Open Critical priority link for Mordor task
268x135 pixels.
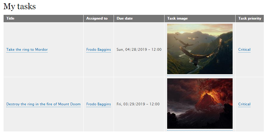[x=244, y=50]
